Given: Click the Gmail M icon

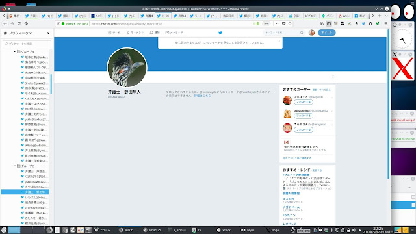Looking at the screenshot, I should tap(286, 142).
